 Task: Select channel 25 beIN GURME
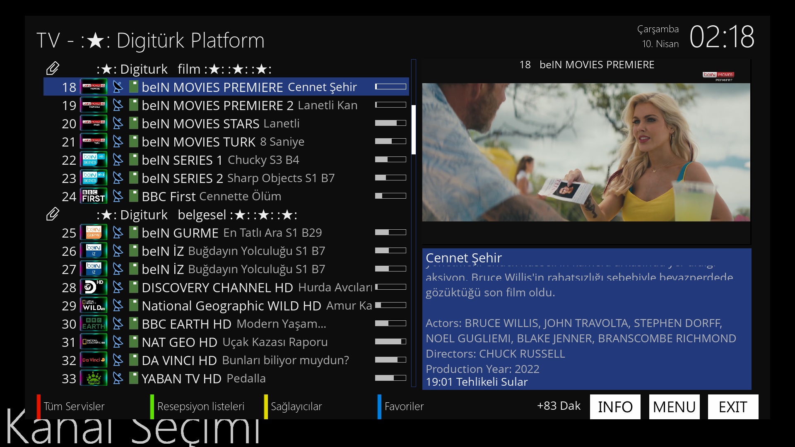click(x=226, y=233)
